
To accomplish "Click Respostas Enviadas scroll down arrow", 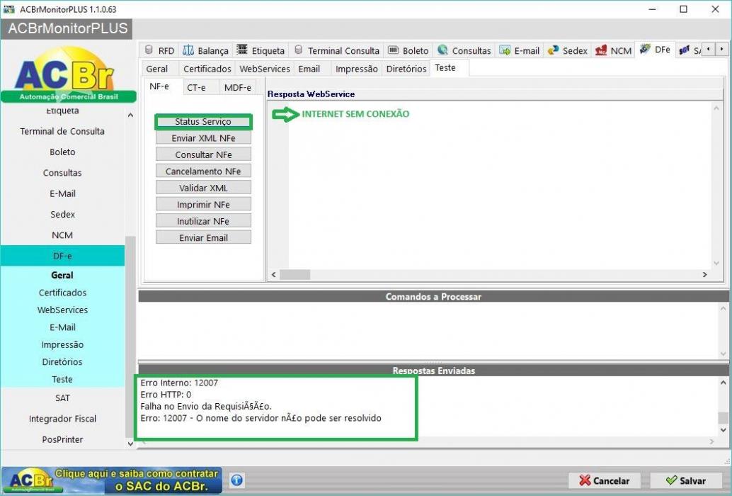I will click(723, 429).
